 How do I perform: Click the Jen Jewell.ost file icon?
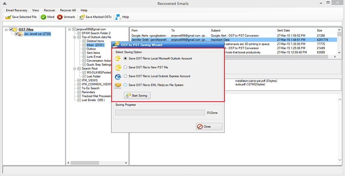[x=21, y=34]
